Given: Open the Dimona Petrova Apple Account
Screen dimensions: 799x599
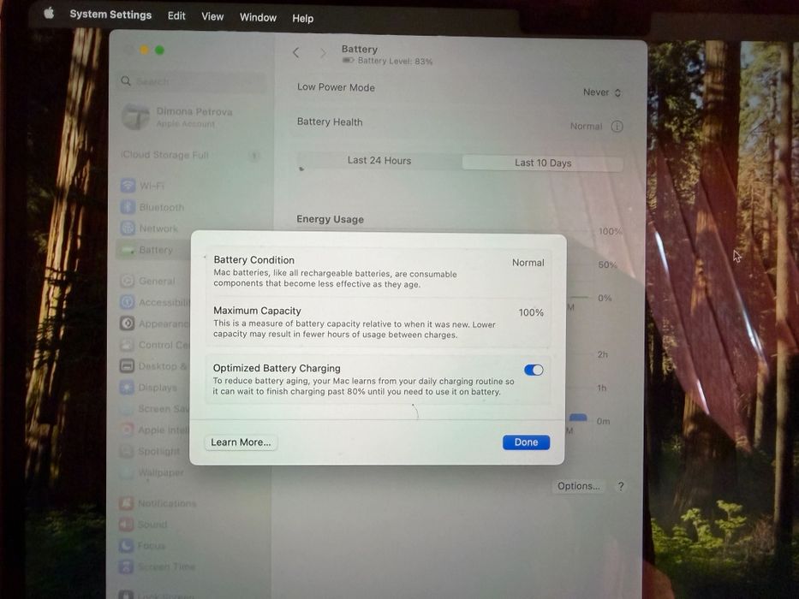Looking at the screenshot, I should (x=178, y=116).
